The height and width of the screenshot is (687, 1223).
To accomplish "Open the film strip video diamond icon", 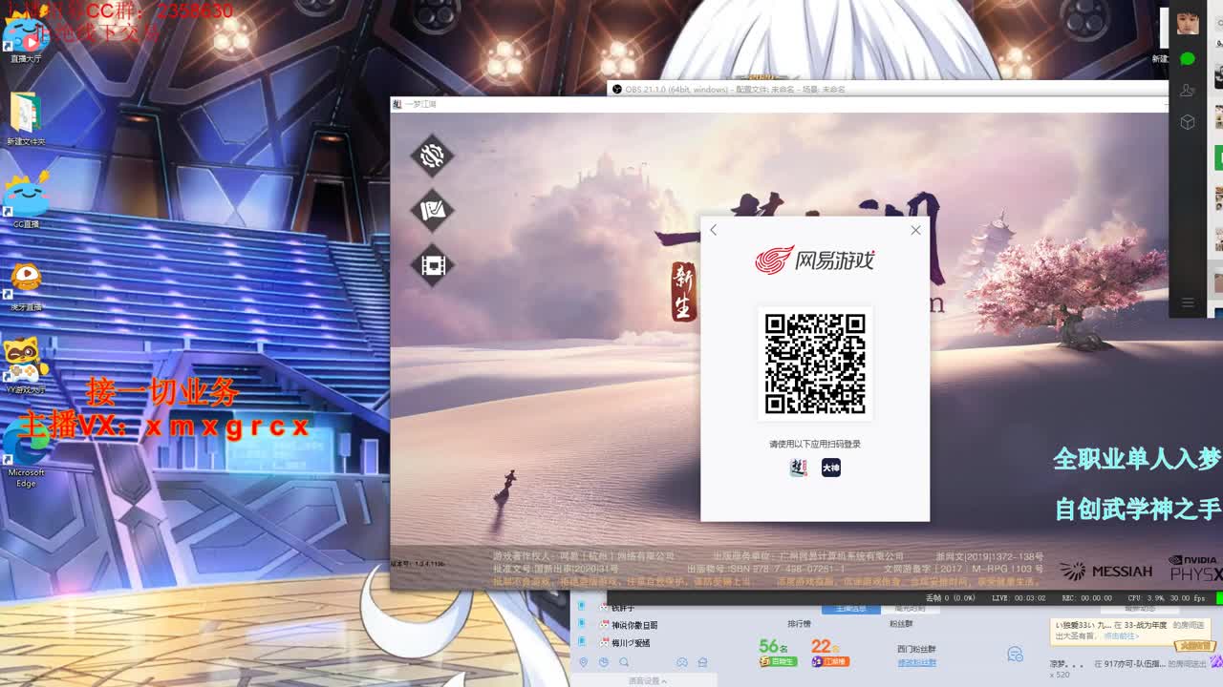I will pos(433,264).
